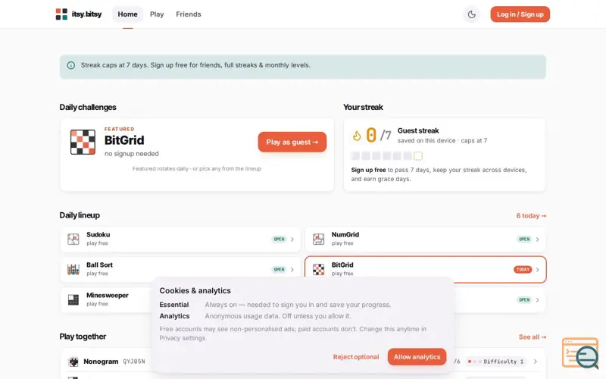Click Allow analytics button
Viewport: 606px width, 379px height.
[x=417, y=357]
